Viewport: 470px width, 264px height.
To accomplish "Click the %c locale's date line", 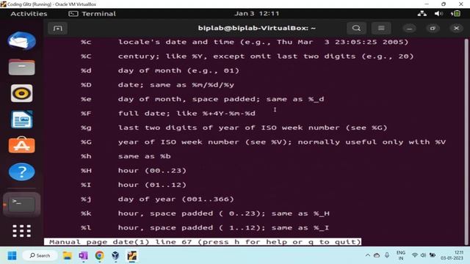I will pos(245,42).
